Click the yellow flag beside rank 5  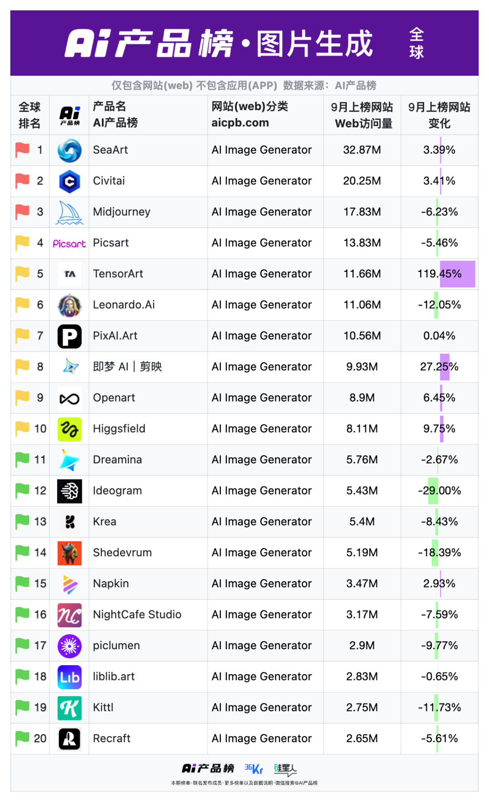click(22, 273)
